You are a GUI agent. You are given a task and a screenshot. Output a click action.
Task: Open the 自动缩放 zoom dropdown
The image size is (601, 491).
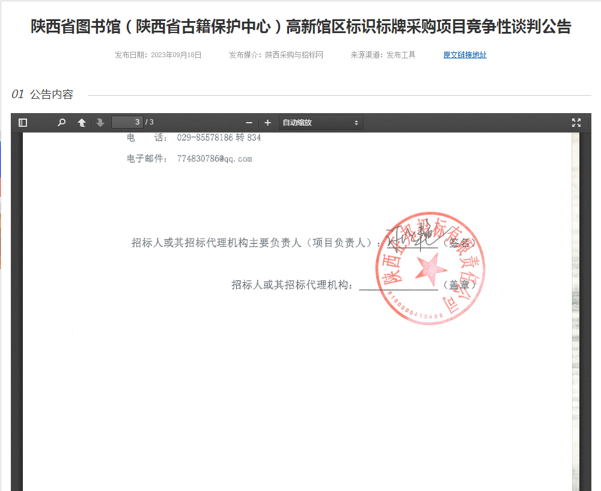click(x=321, y=123)
